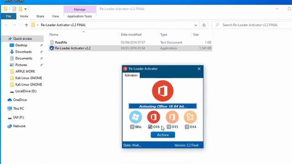
Task: Click the Activating Office 16 progress bar
Action: click(162, 106)
